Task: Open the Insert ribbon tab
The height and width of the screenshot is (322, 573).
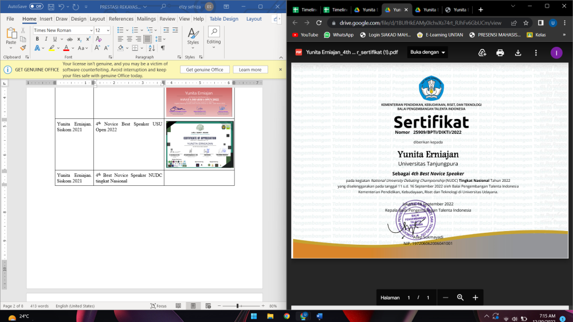Action: point(46,19)
